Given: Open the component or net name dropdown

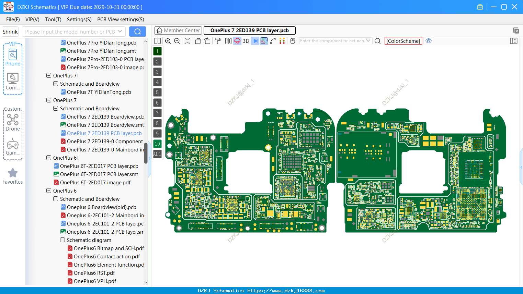Looking at the screenshot, I should [368, 41].
